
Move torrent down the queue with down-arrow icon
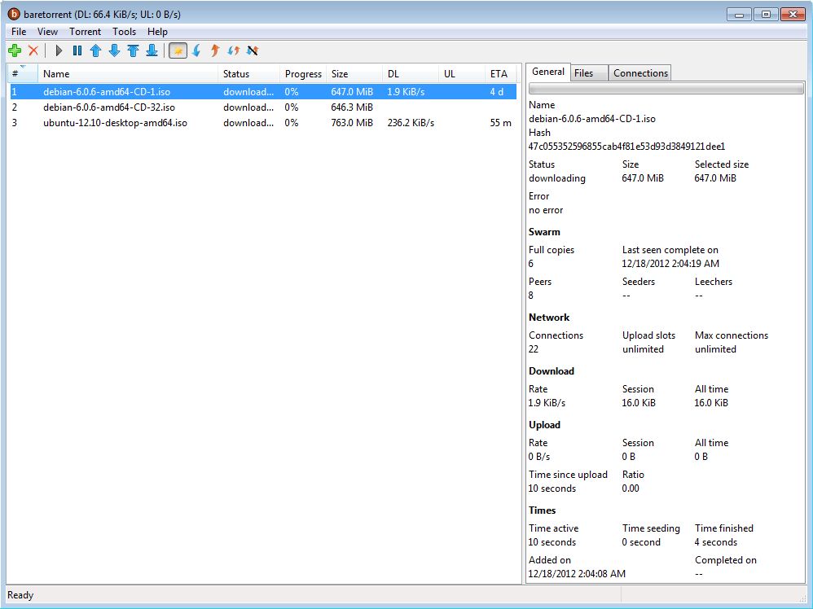click(114, 50)
